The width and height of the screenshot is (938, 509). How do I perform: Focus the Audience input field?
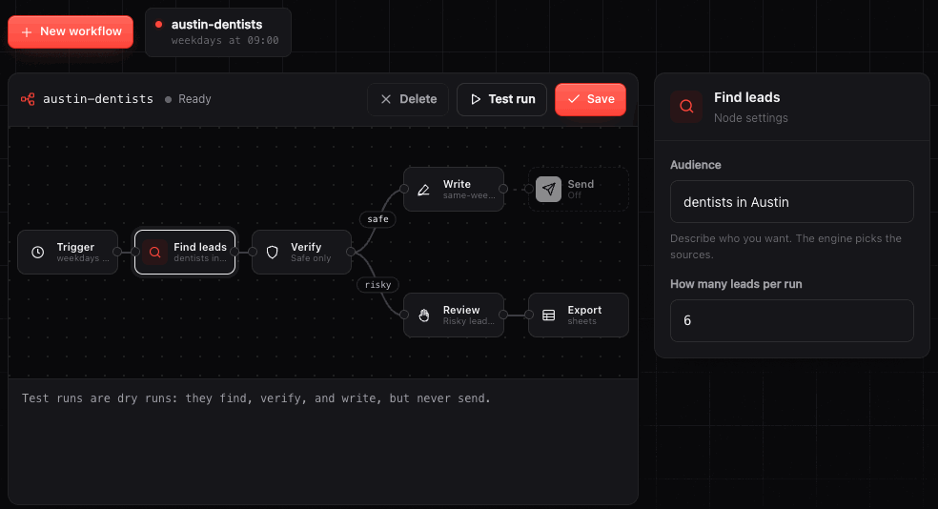click(x=792, y=202)
